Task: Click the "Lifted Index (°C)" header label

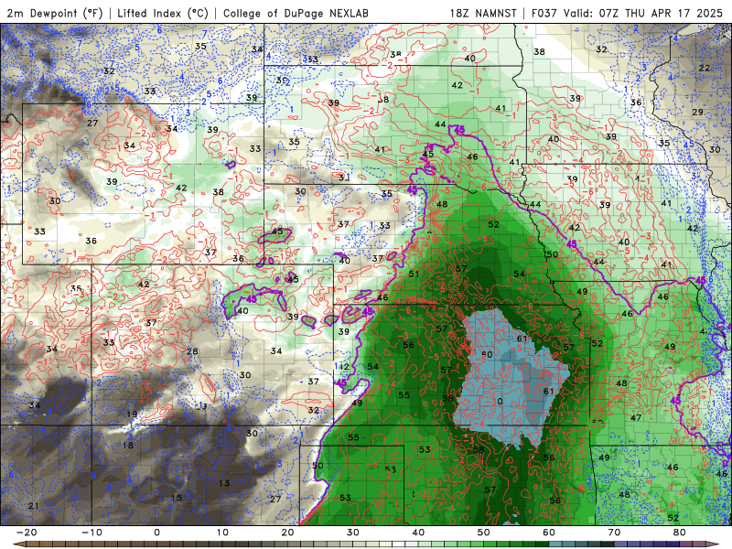Action: (163, 13)
